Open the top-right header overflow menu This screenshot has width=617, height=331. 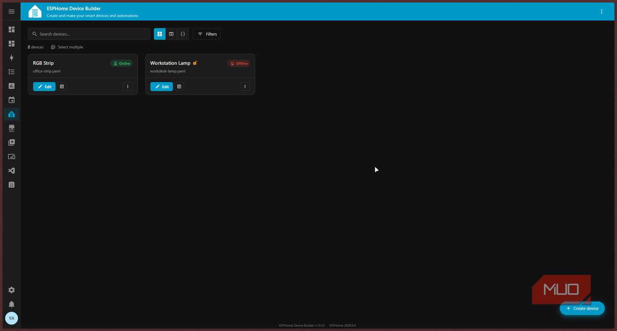(x=602, y=11)
